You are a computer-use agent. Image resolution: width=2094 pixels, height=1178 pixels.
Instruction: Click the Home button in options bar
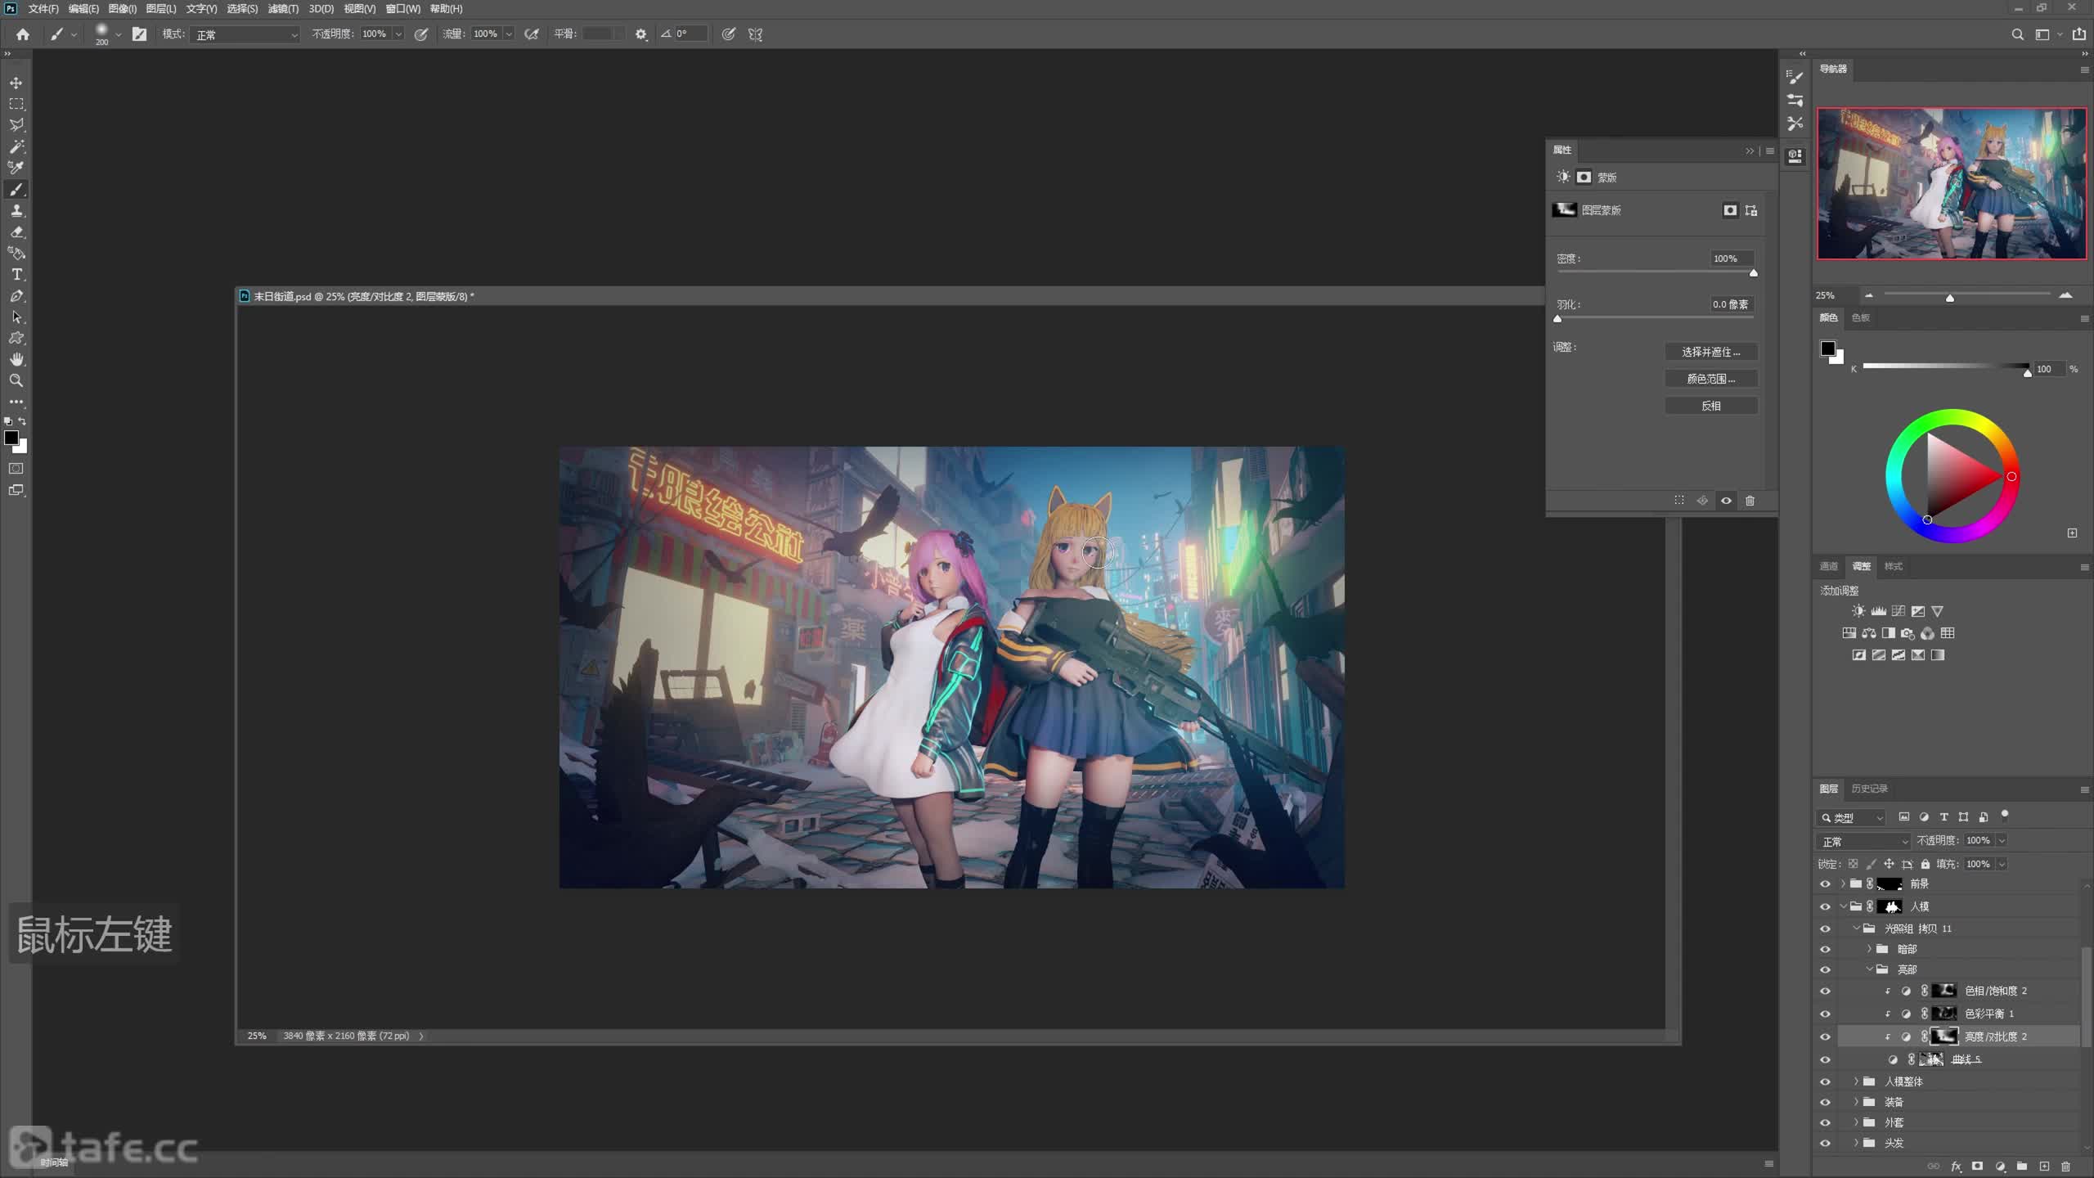pos(23,34)
